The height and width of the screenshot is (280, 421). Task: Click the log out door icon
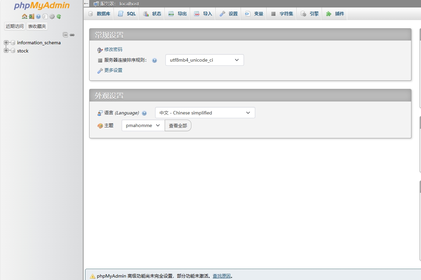[x=31, y=16]
